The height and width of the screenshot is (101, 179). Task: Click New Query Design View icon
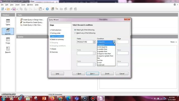(x=53, y=9)
